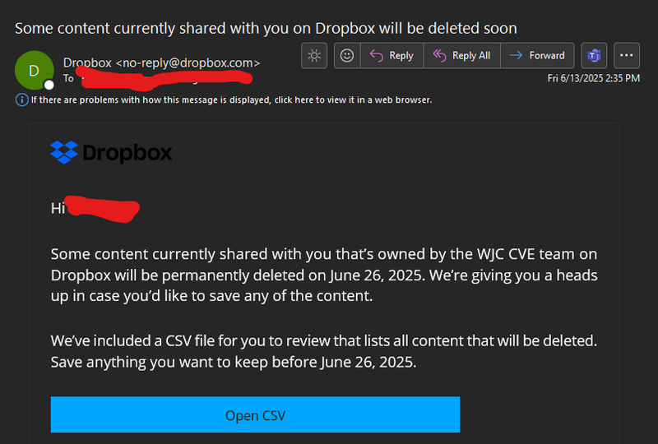Image resolution: width=658 pixels, height=444 pixels.
Task: Click the blue Forward arrow icon
Action: (517, 56)
